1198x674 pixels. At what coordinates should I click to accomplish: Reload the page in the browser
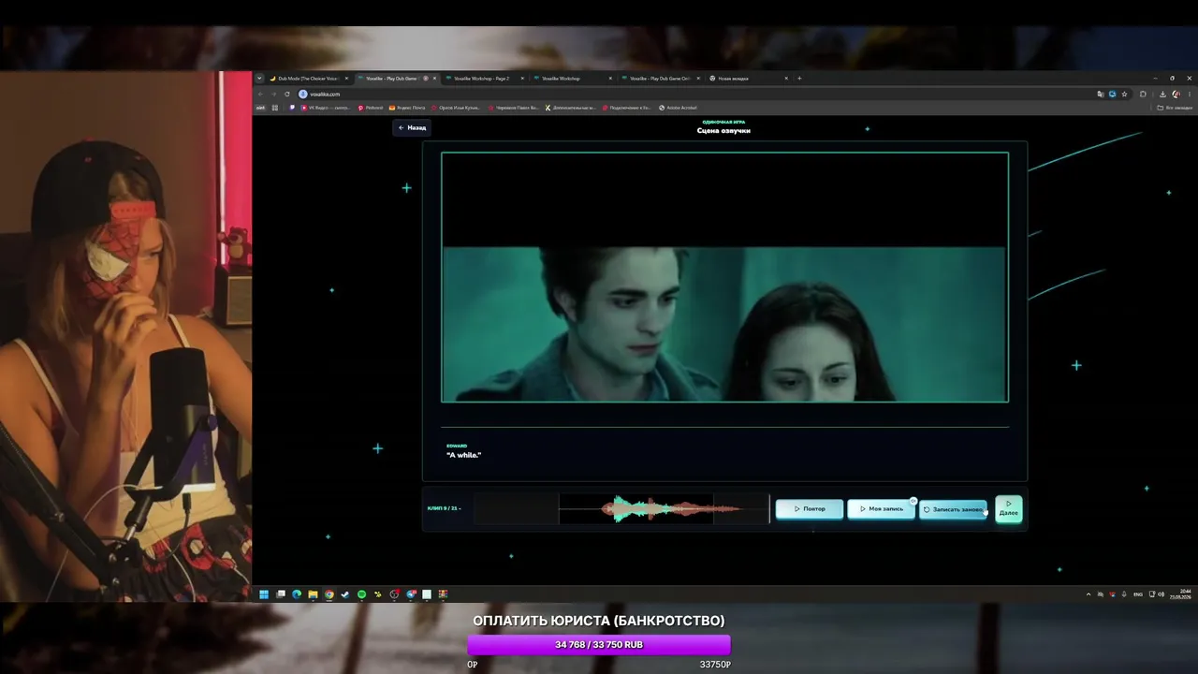(x=286, y=94)
